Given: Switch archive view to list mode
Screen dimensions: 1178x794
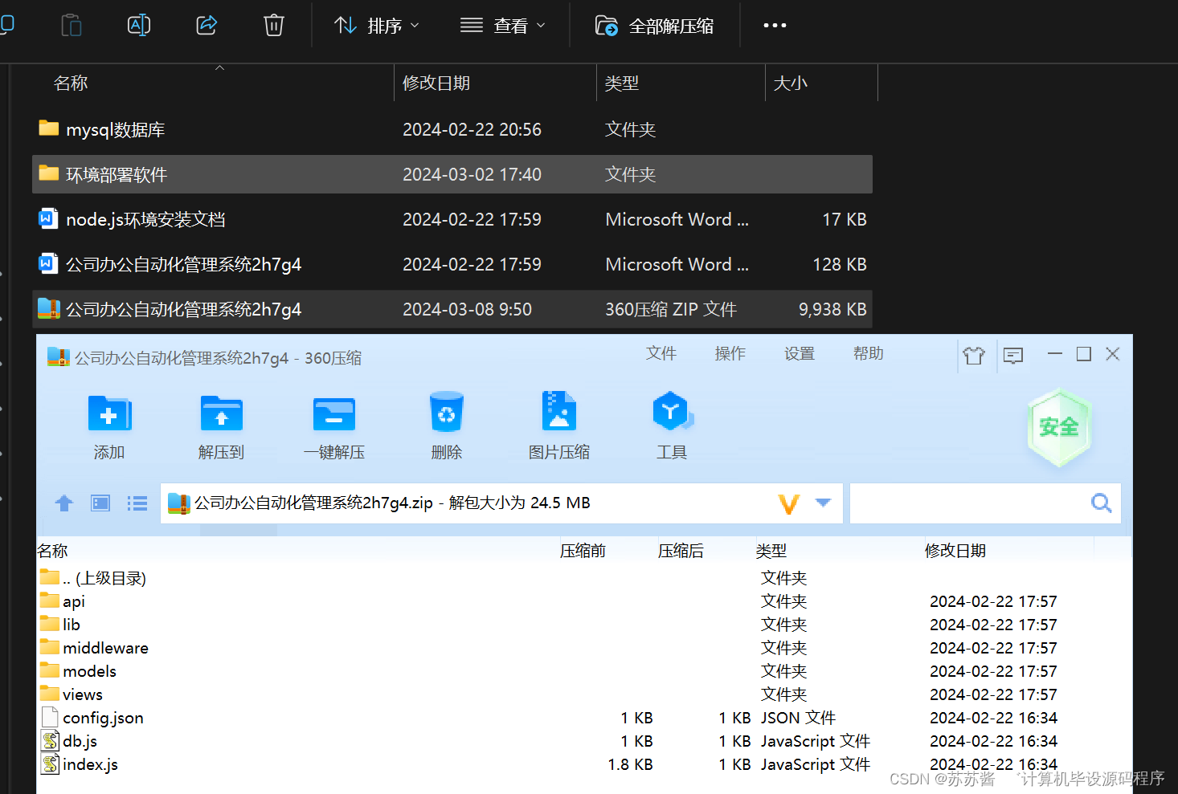Looking at the screenshot, I should click(x=137, y=503).
